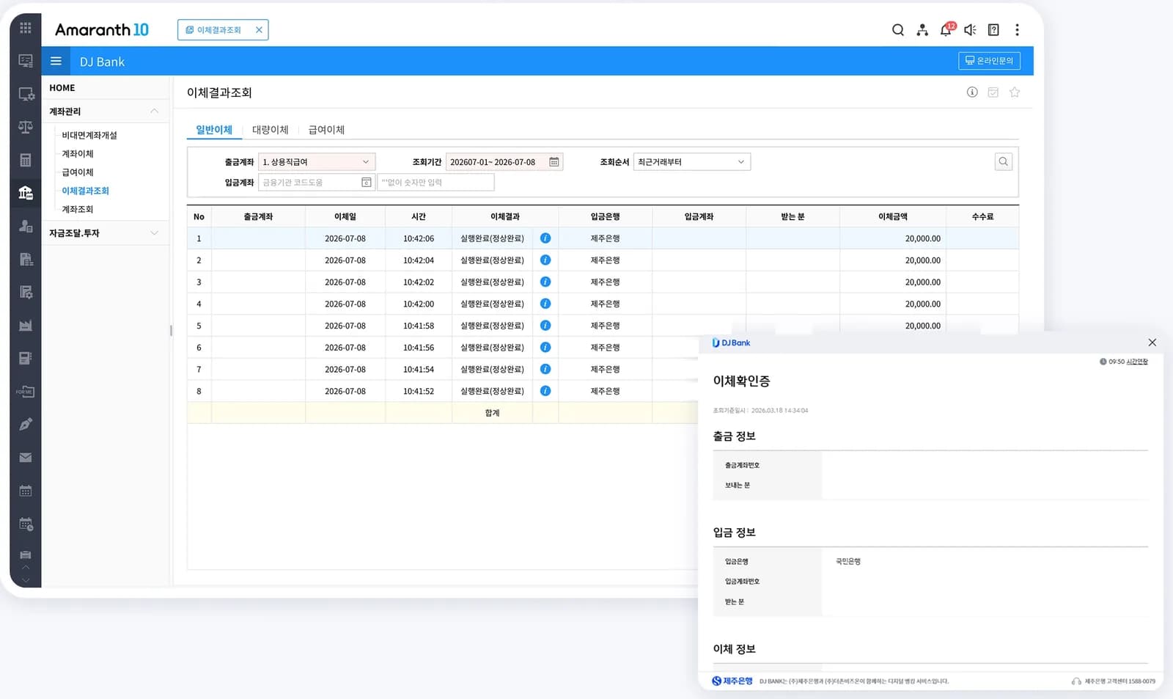This screenshot has width=1173, height=699.
Task: Run the search with magnifier button in filter panel
Action: pyautogui.click(x=1004, y=162)
